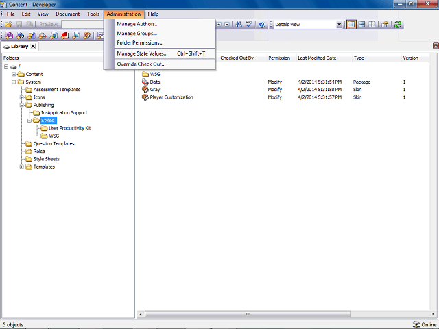The image size is (439, 329).
Task: Click the Properties pane toolbar icon
Action: pos(385,25)
